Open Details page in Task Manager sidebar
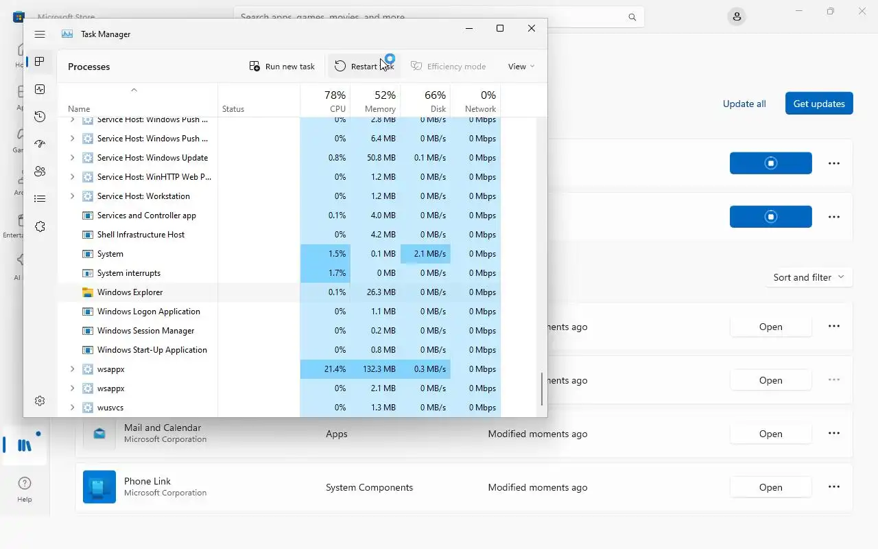Image resolution: width=878 pixels, height=549 pixels. 40,199
